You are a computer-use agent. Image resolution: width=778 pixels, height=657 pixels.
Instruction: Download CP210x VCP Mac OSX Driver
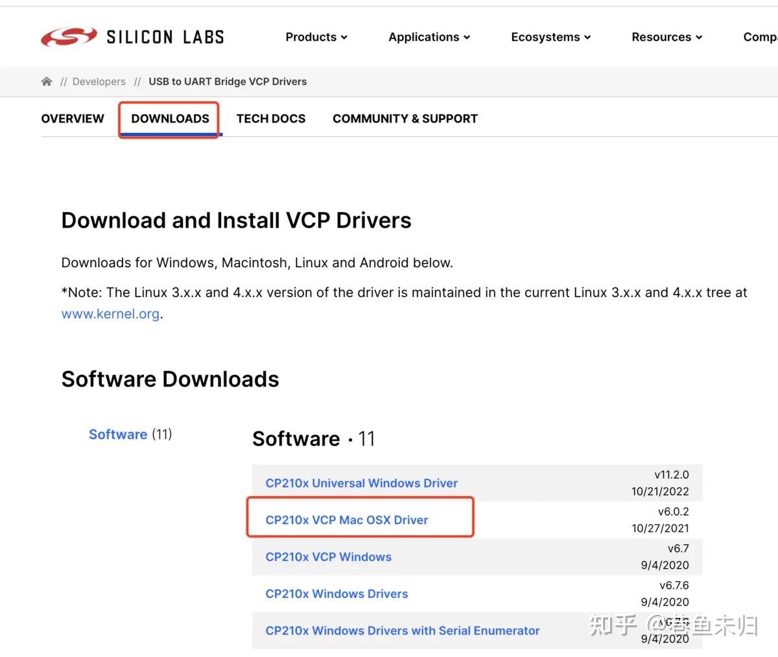(347, 520)
